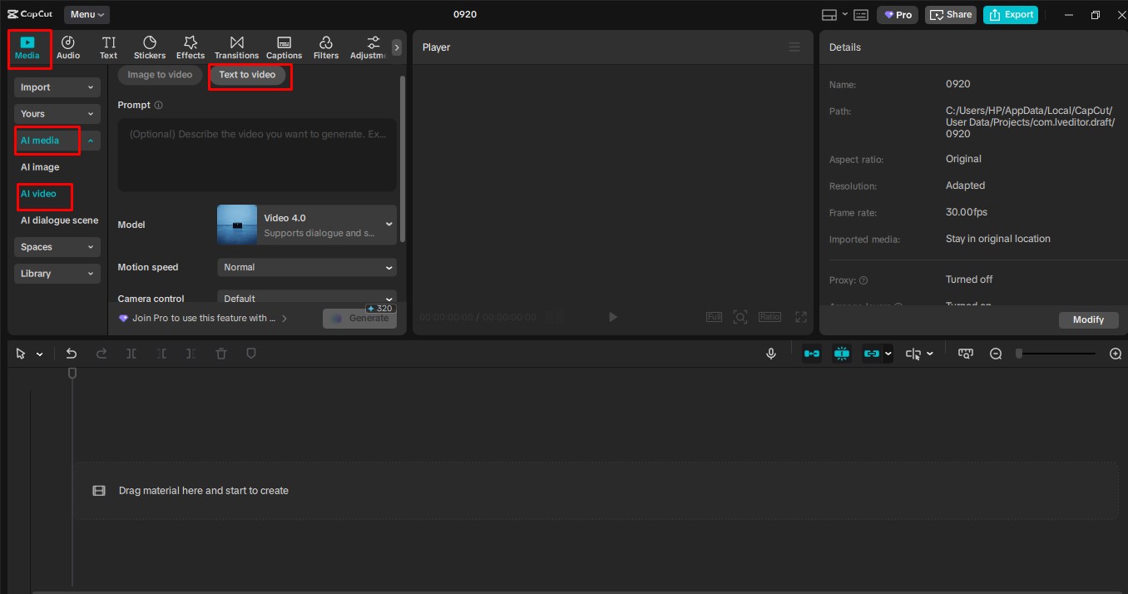Image resolution: width=1128 pixels, height=594 pixels.
Task: Click the Modify button in the Details panel
Action: [x=1088, y=319]
